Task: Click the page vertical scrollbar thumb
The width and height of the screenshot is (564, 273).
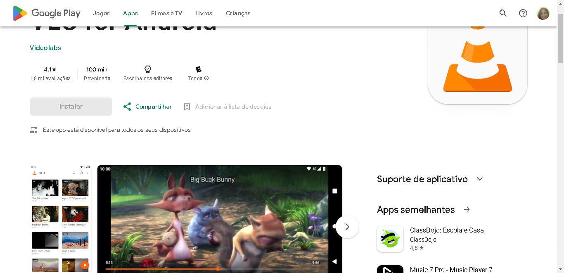Action: (560, 38)
